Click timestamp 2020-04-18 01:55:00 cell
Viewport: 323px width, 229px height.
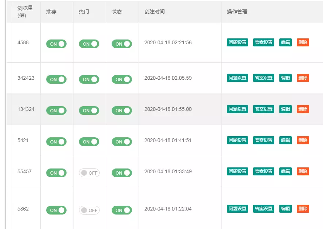(x=168, y=109)
